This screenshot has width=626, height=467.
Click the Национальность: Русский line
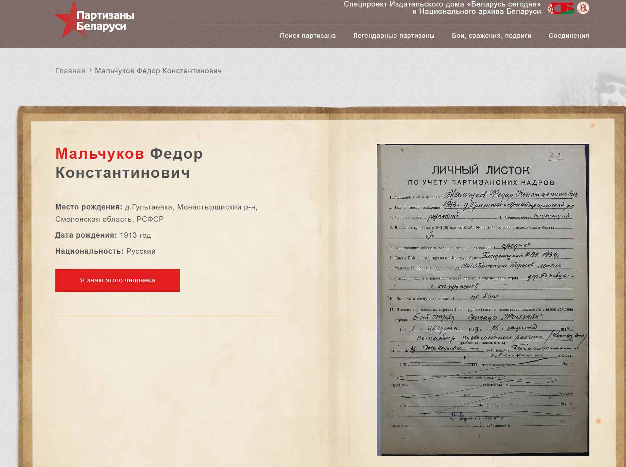click(105, 251)
